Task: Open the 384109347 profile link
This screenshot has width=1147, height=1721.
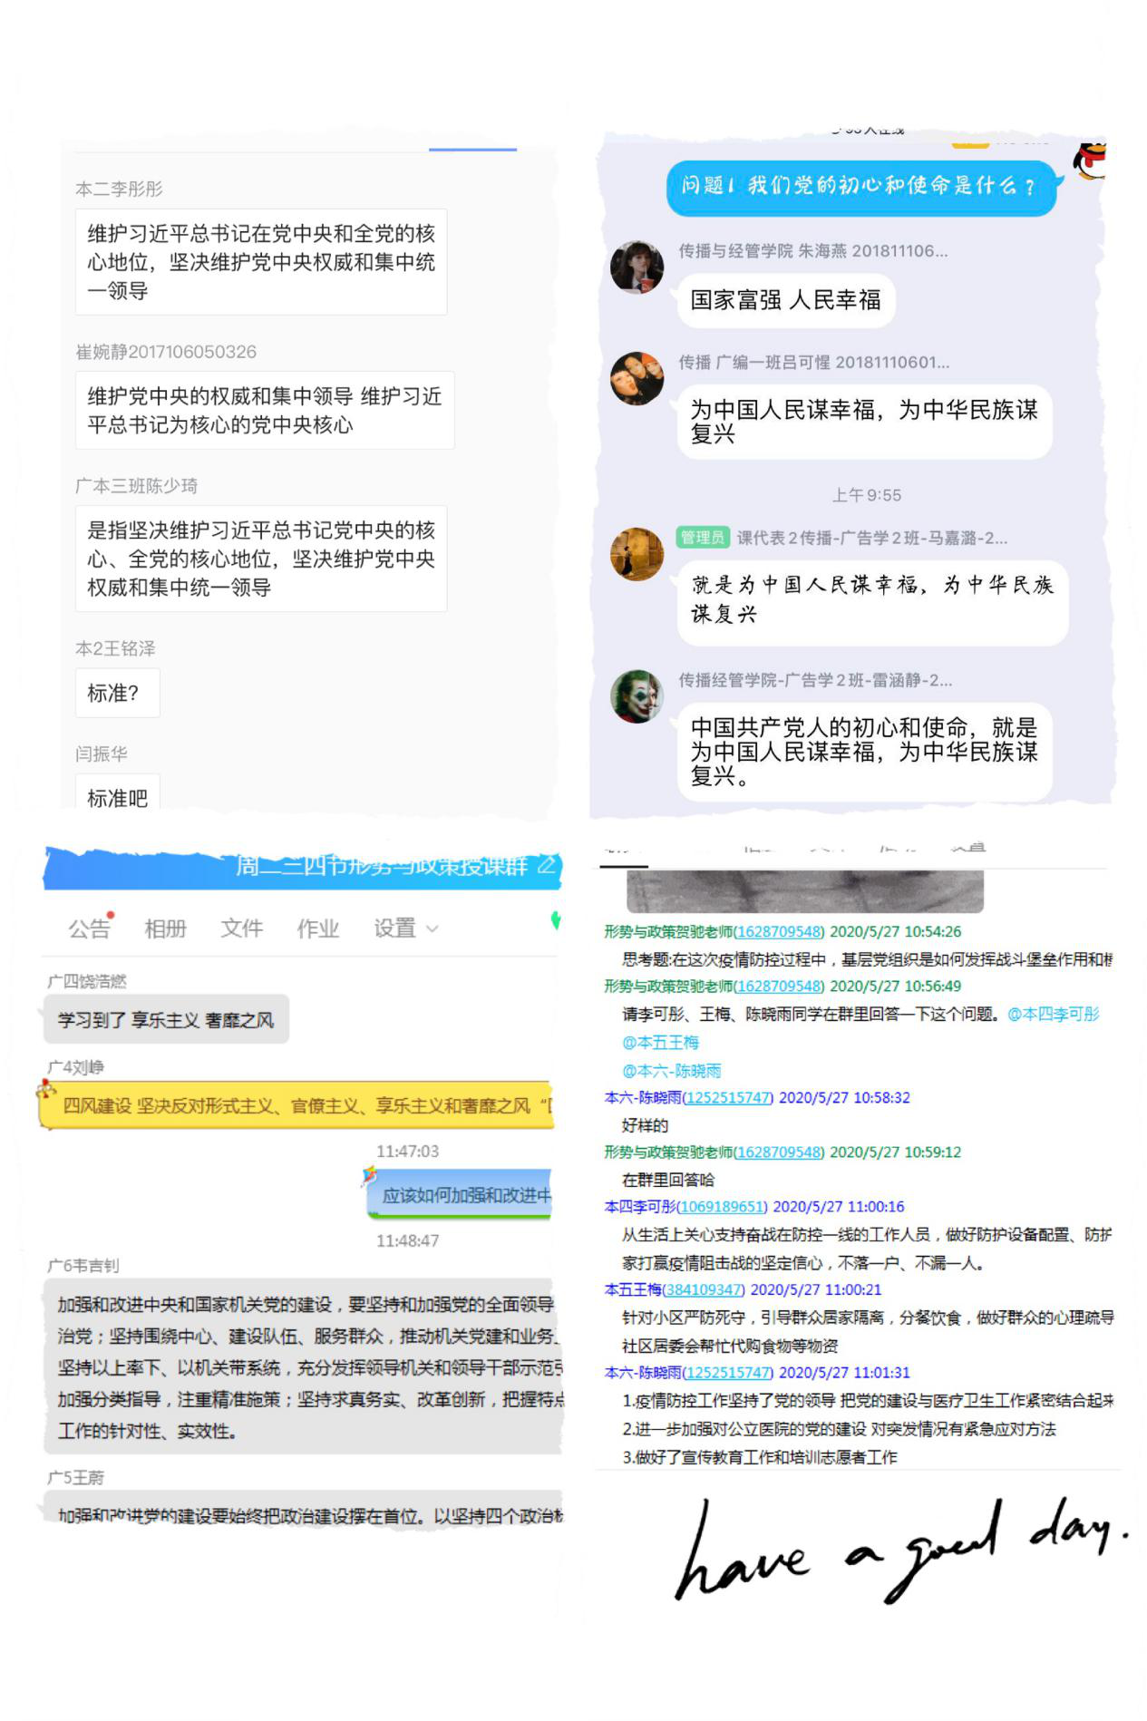Action: (704, 1289)
